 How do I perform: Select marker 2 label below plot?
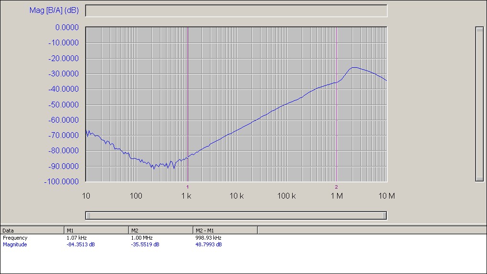(337, 187)
